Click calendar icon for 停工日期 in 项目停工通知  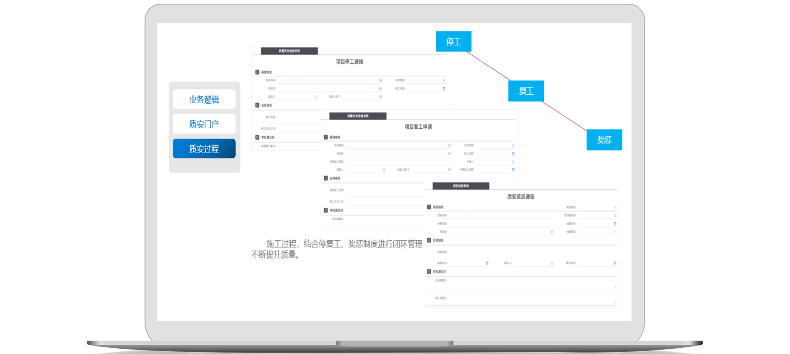point(444,88)
